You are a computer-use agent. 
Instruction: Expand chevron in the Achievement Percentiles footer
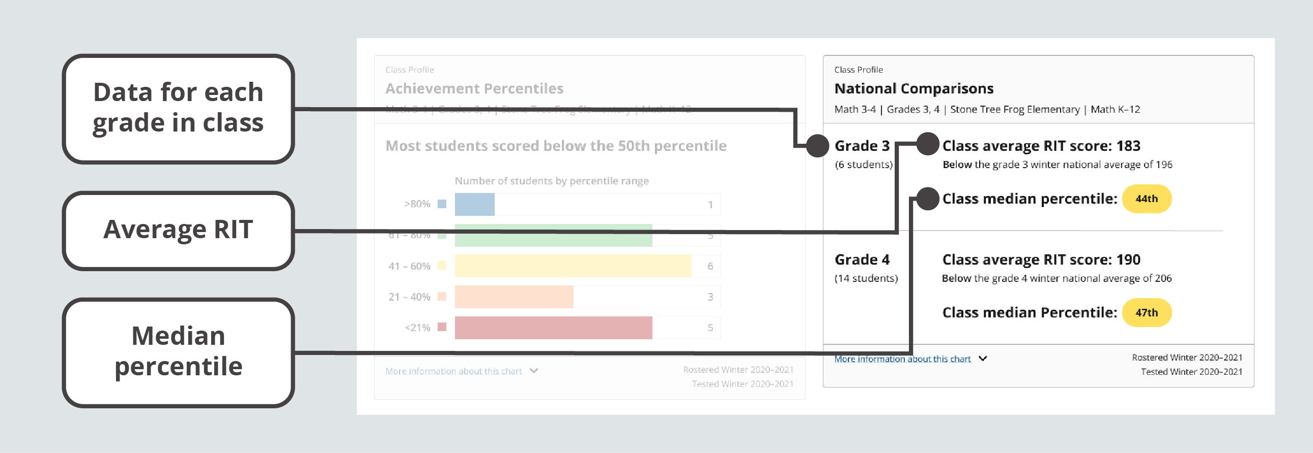534,371
